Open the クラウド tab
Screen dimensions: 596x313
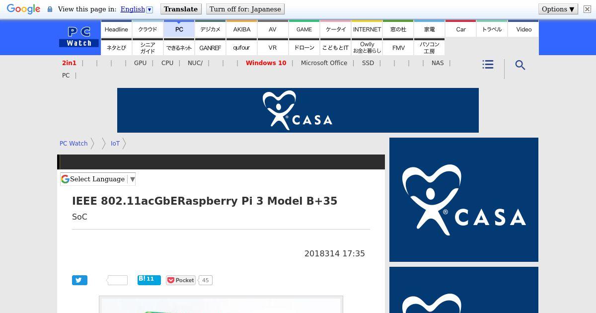coord(148,29)
